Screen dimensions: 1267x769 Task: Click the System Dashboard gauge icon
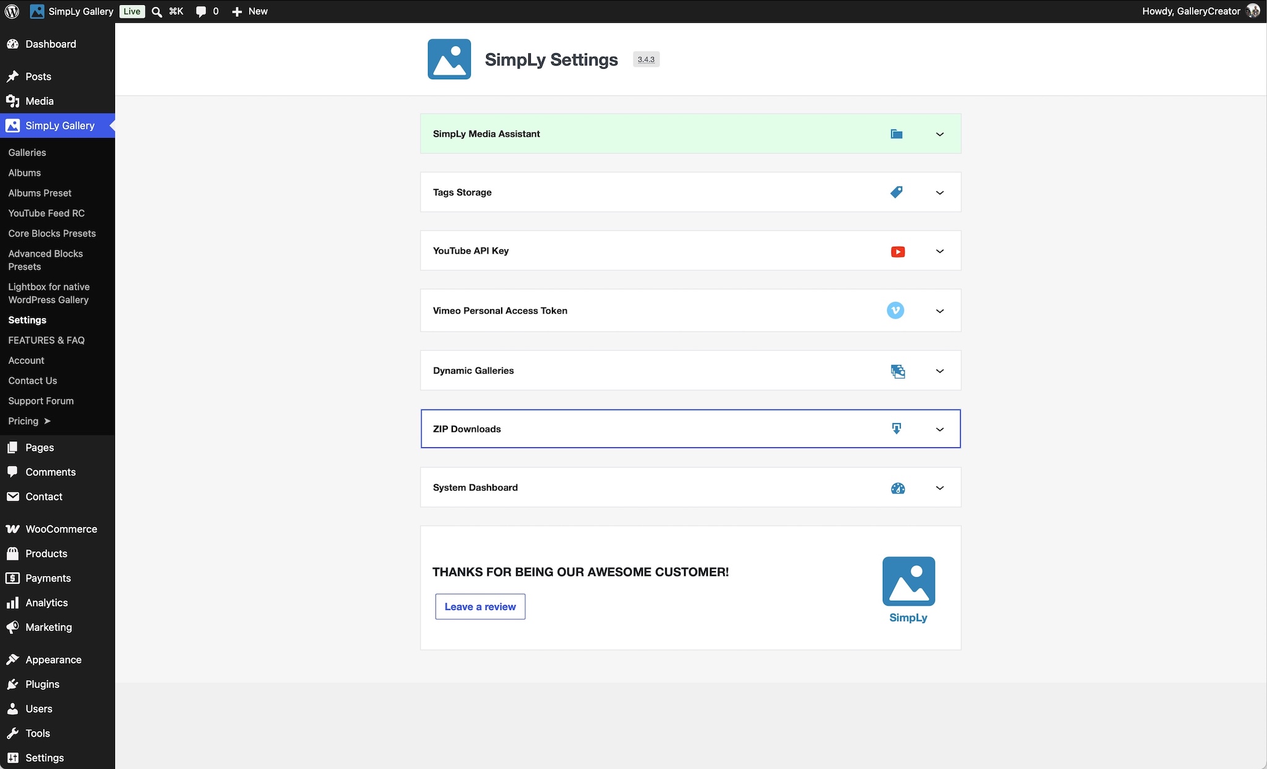click(x=898, y=488)
